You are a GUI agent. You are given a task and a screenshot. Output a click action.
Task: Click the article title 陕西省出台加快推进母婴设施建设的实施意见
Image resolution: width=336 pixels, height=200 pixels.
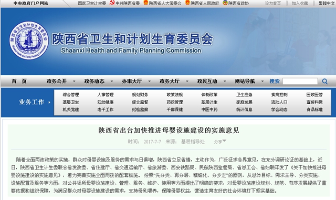pos(169,130)
